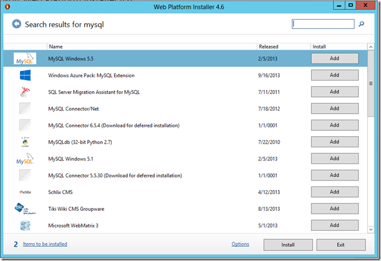Click the SQL Server Migration Assistant icon

click(25, 92)
